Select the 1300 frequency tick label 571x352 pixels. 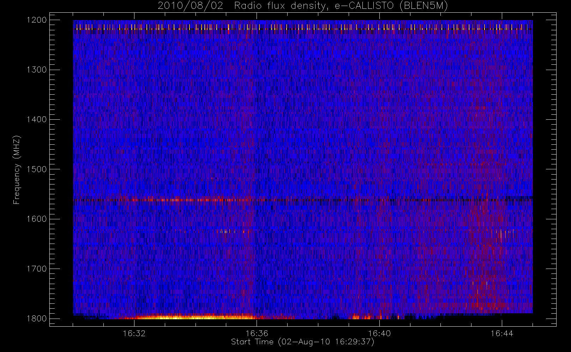(37, 70)
